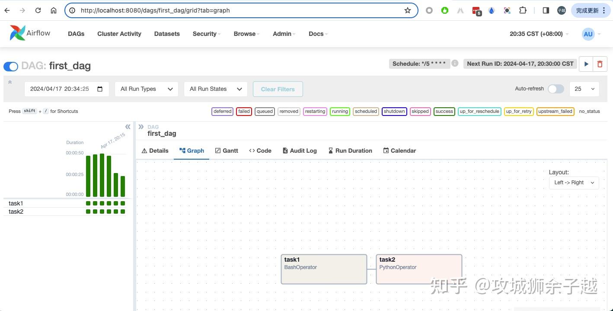Filter runs by success state chip
This screenshot has height=311, width=613.
pyautogui.click(x=444, y=111)
